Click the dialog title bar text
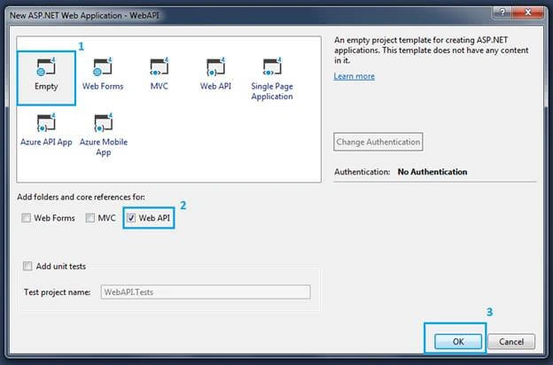553x365 pixels. pos(84,16)
